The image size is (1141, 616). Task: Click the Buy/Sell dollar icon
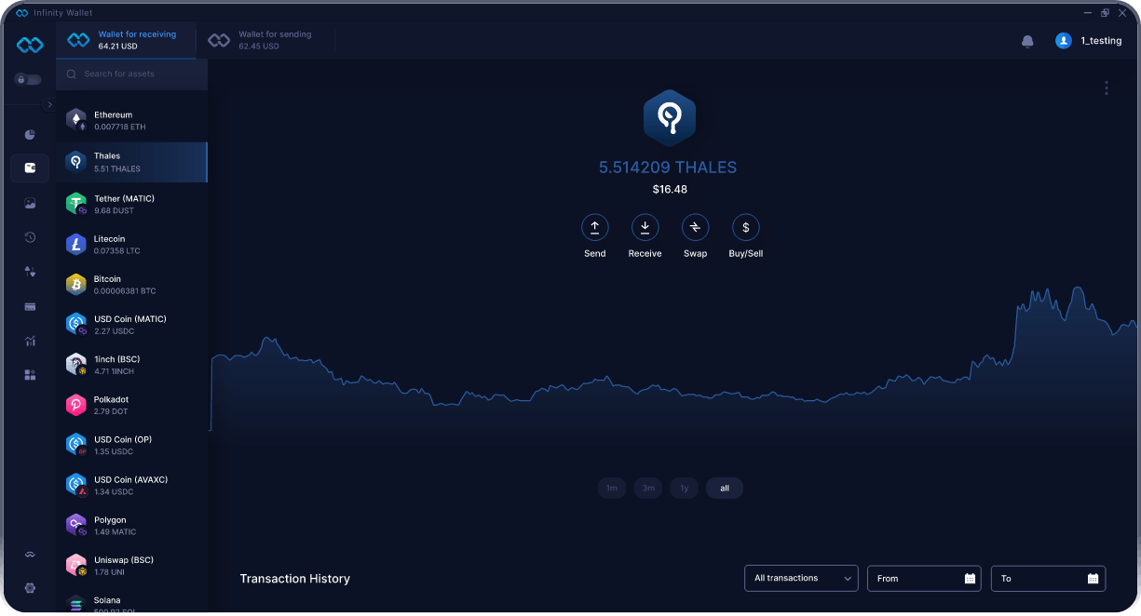pyautogui.click(x=746, y=227)
